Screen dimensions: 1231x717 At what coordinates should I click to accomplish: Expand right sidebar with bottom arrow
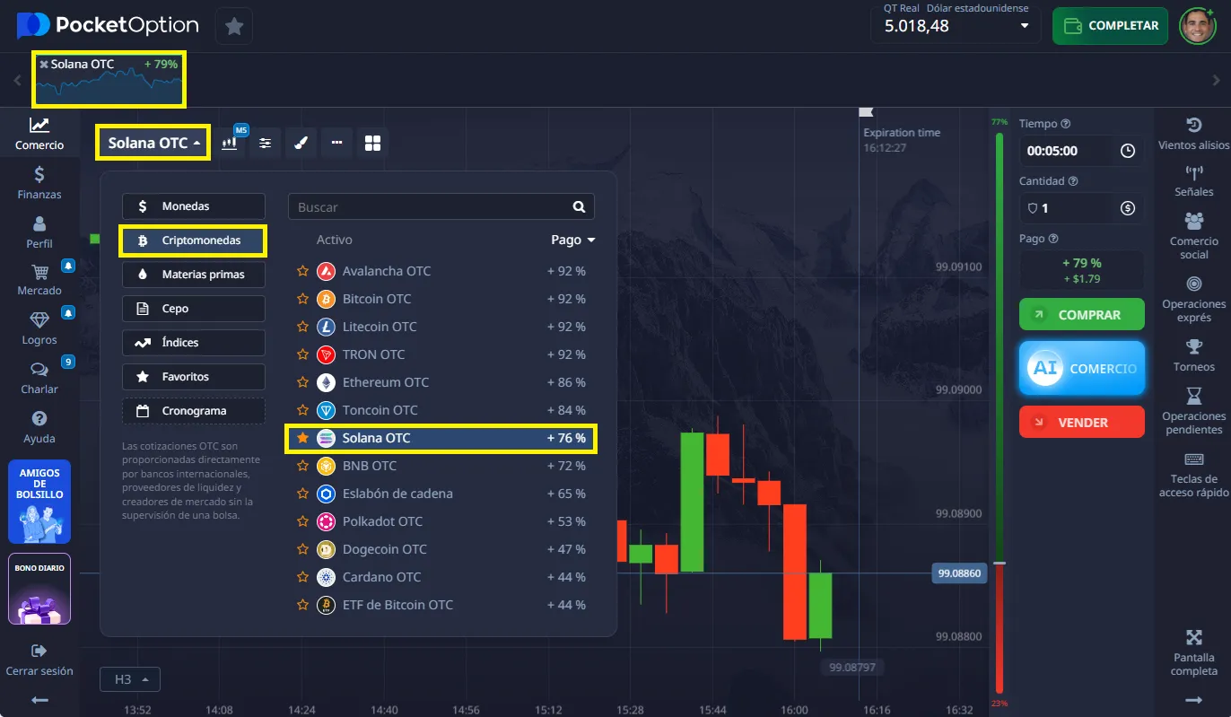(x=1193, y=700)
